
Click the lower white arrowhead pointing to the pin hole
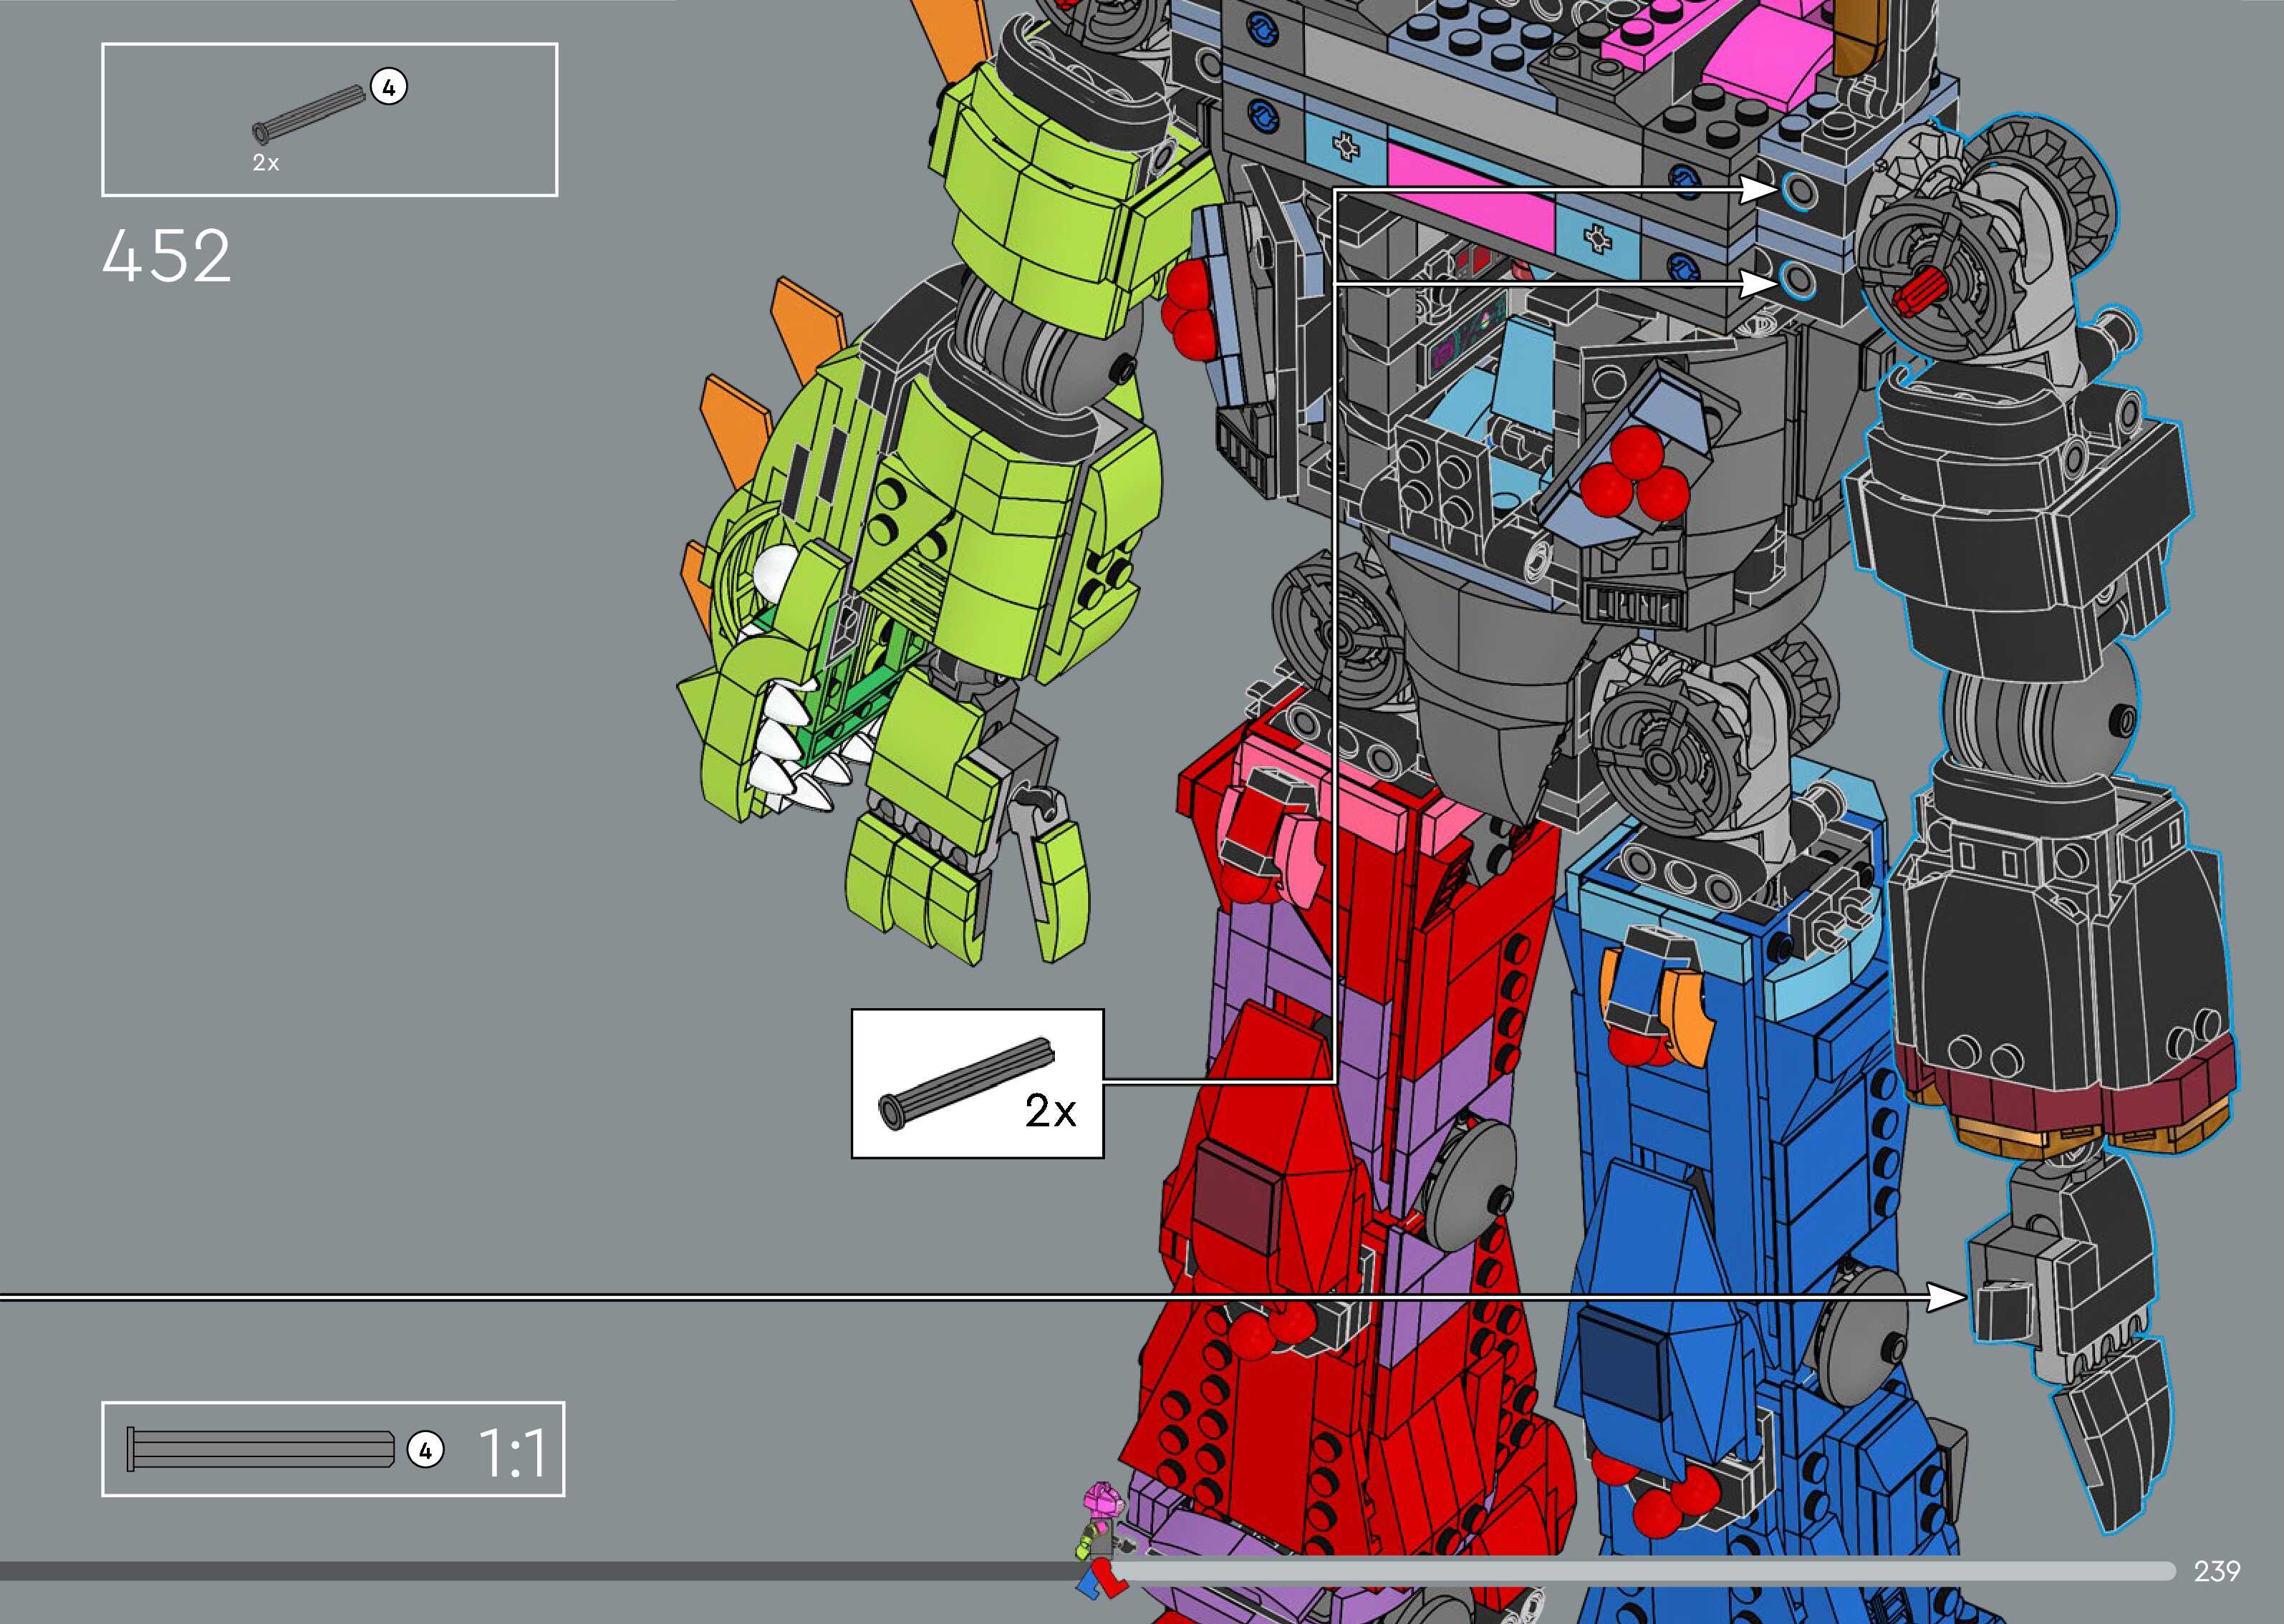coord(1755,284)
